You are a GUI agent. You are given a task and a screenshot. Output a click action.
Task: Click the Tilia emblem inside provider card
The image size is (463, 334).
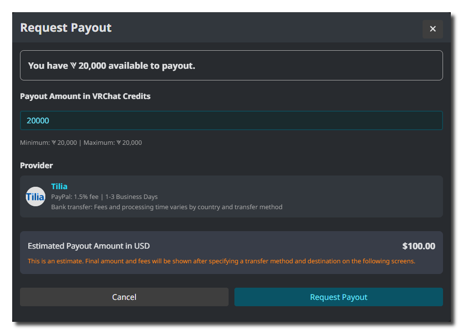(x=35, y=196)
